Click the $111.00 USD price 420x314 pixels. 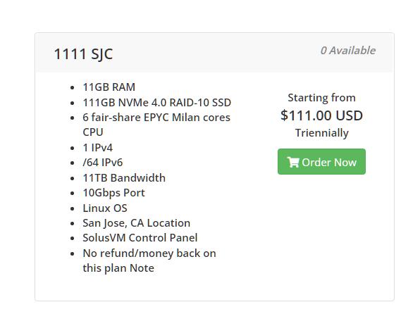[x=321, y=115]
